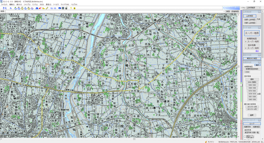Viewport: 264px width, 143px height.
Task: Click the 1974-1978 aerial photo button
Action: pos(252,94)
